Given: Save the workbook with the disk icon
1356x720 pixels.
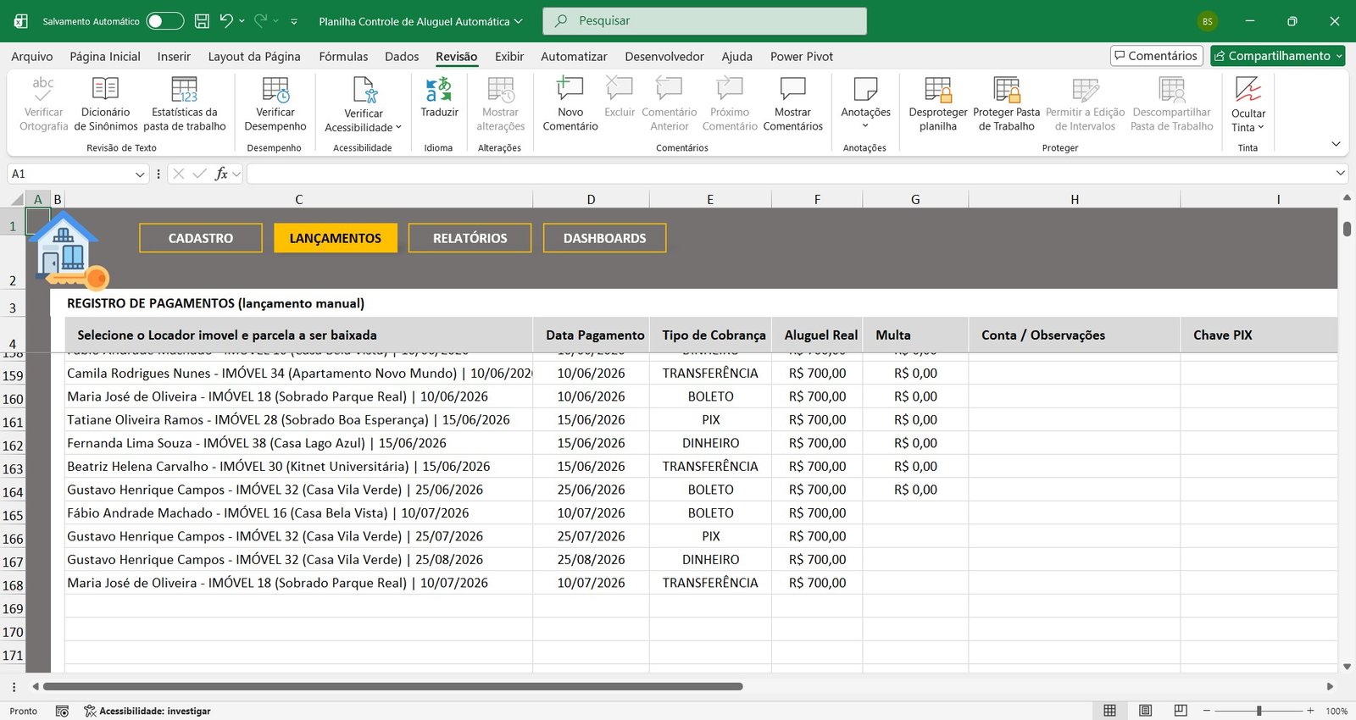Looking at the screenshot, I should [x=202, y=21].
